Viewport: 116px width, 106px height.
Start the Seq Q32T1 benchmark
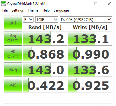tap(13, 38)
